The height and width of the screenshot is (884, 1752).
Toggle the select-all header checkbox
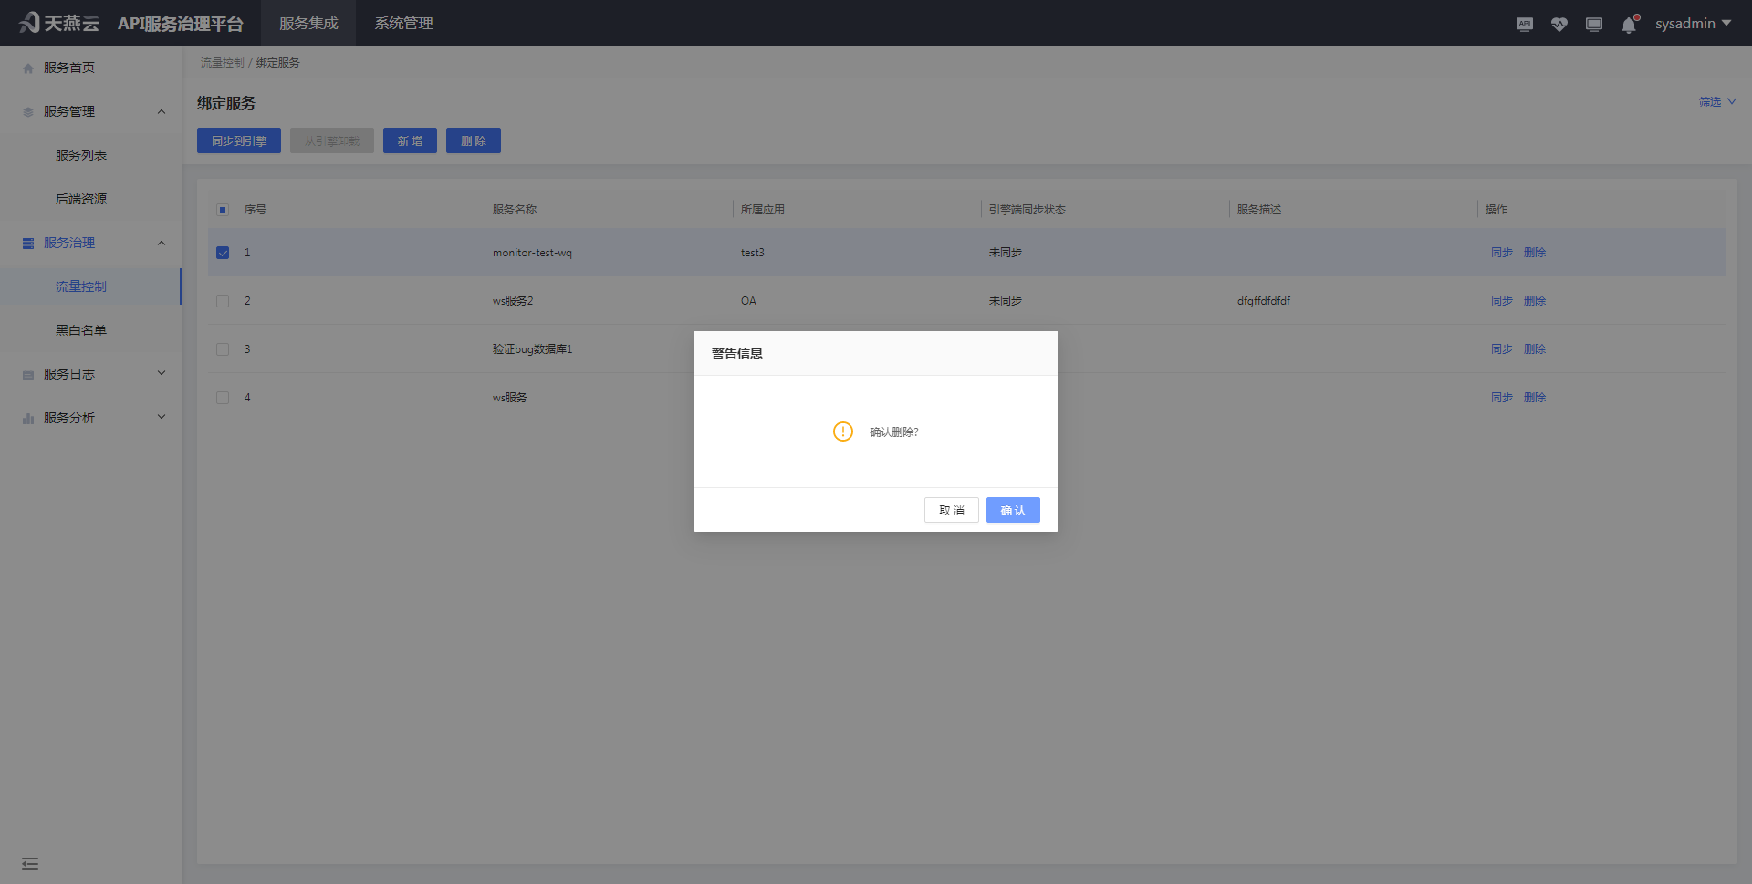coord(223,210)
